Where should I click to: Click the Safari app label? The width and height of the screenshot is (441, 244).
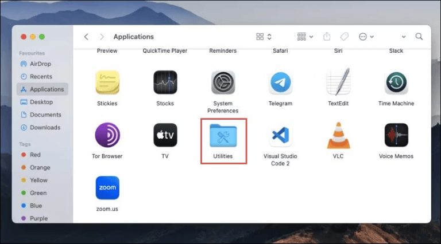(x=280, y=51)
